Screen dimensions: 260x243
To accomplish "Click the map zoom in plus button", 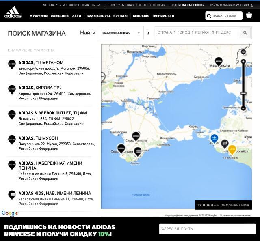I will pos(243,62).
